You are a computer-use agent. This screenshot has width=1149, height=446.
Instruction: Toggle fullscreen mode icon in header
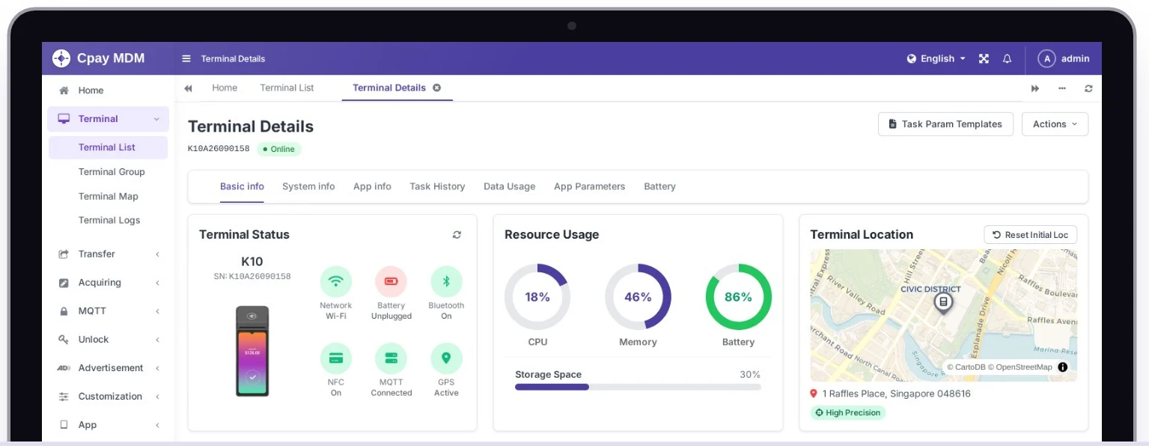coord(984,58)
